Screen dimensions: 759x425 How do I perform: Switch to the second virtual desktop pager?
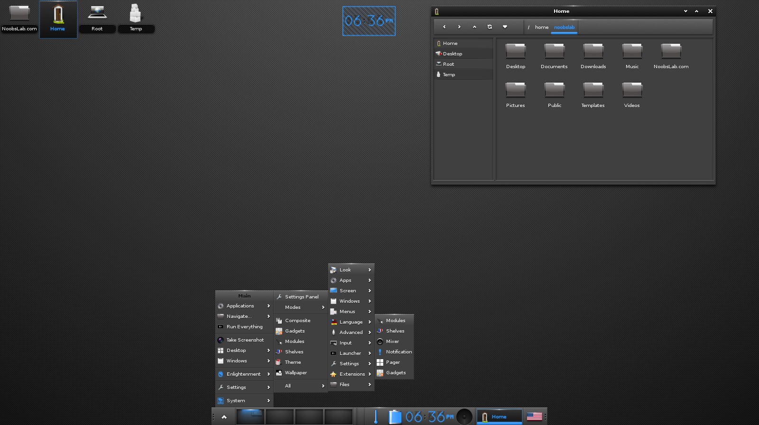pyautogui.click(x=279, y=416)
